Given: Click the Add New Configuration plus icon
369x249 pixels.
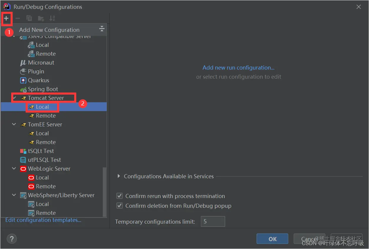Looking at the screenshot, I should [x=6, y=18].
